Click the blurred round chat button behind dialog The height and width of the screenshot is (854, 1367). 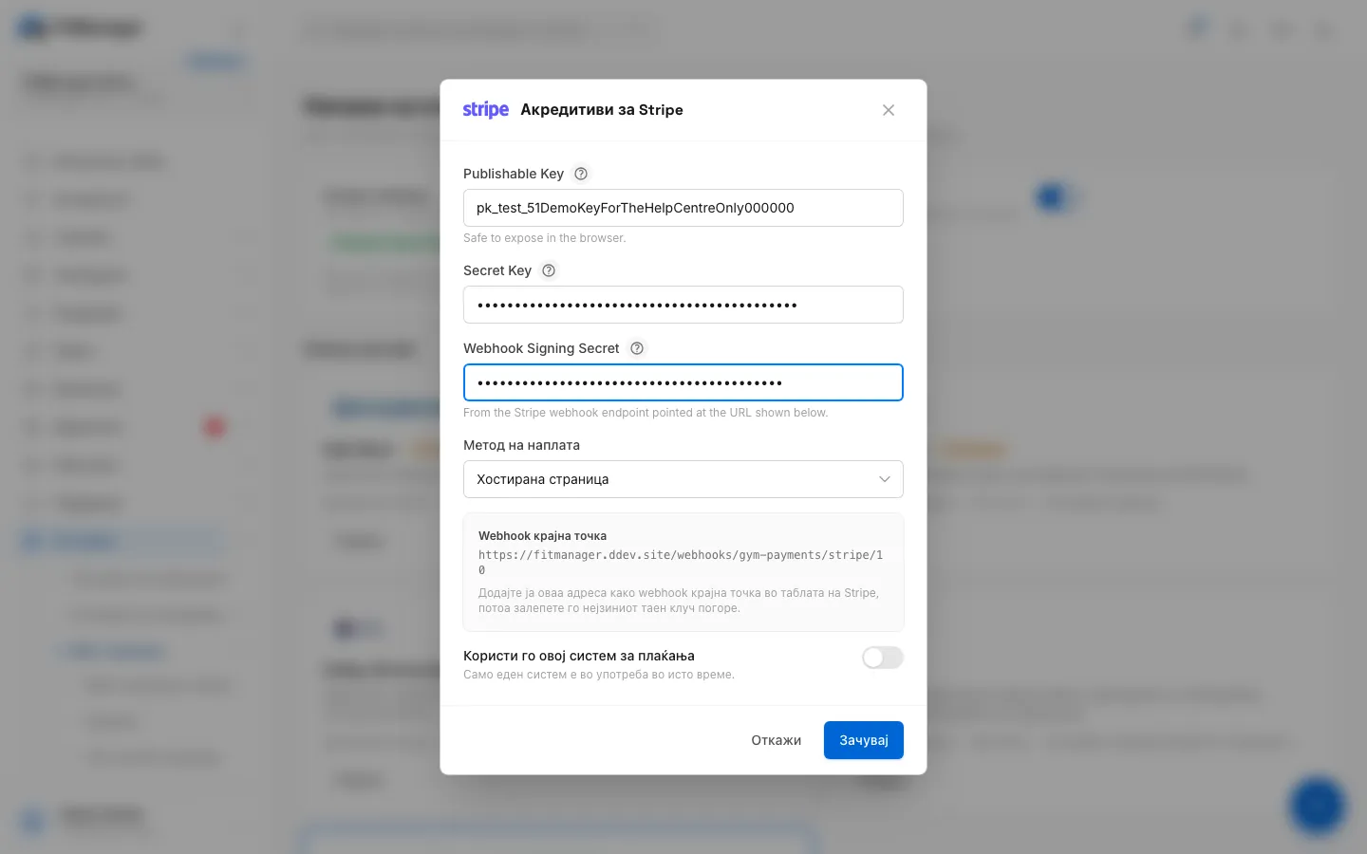pyautogui.click(x=1318, y=807)
